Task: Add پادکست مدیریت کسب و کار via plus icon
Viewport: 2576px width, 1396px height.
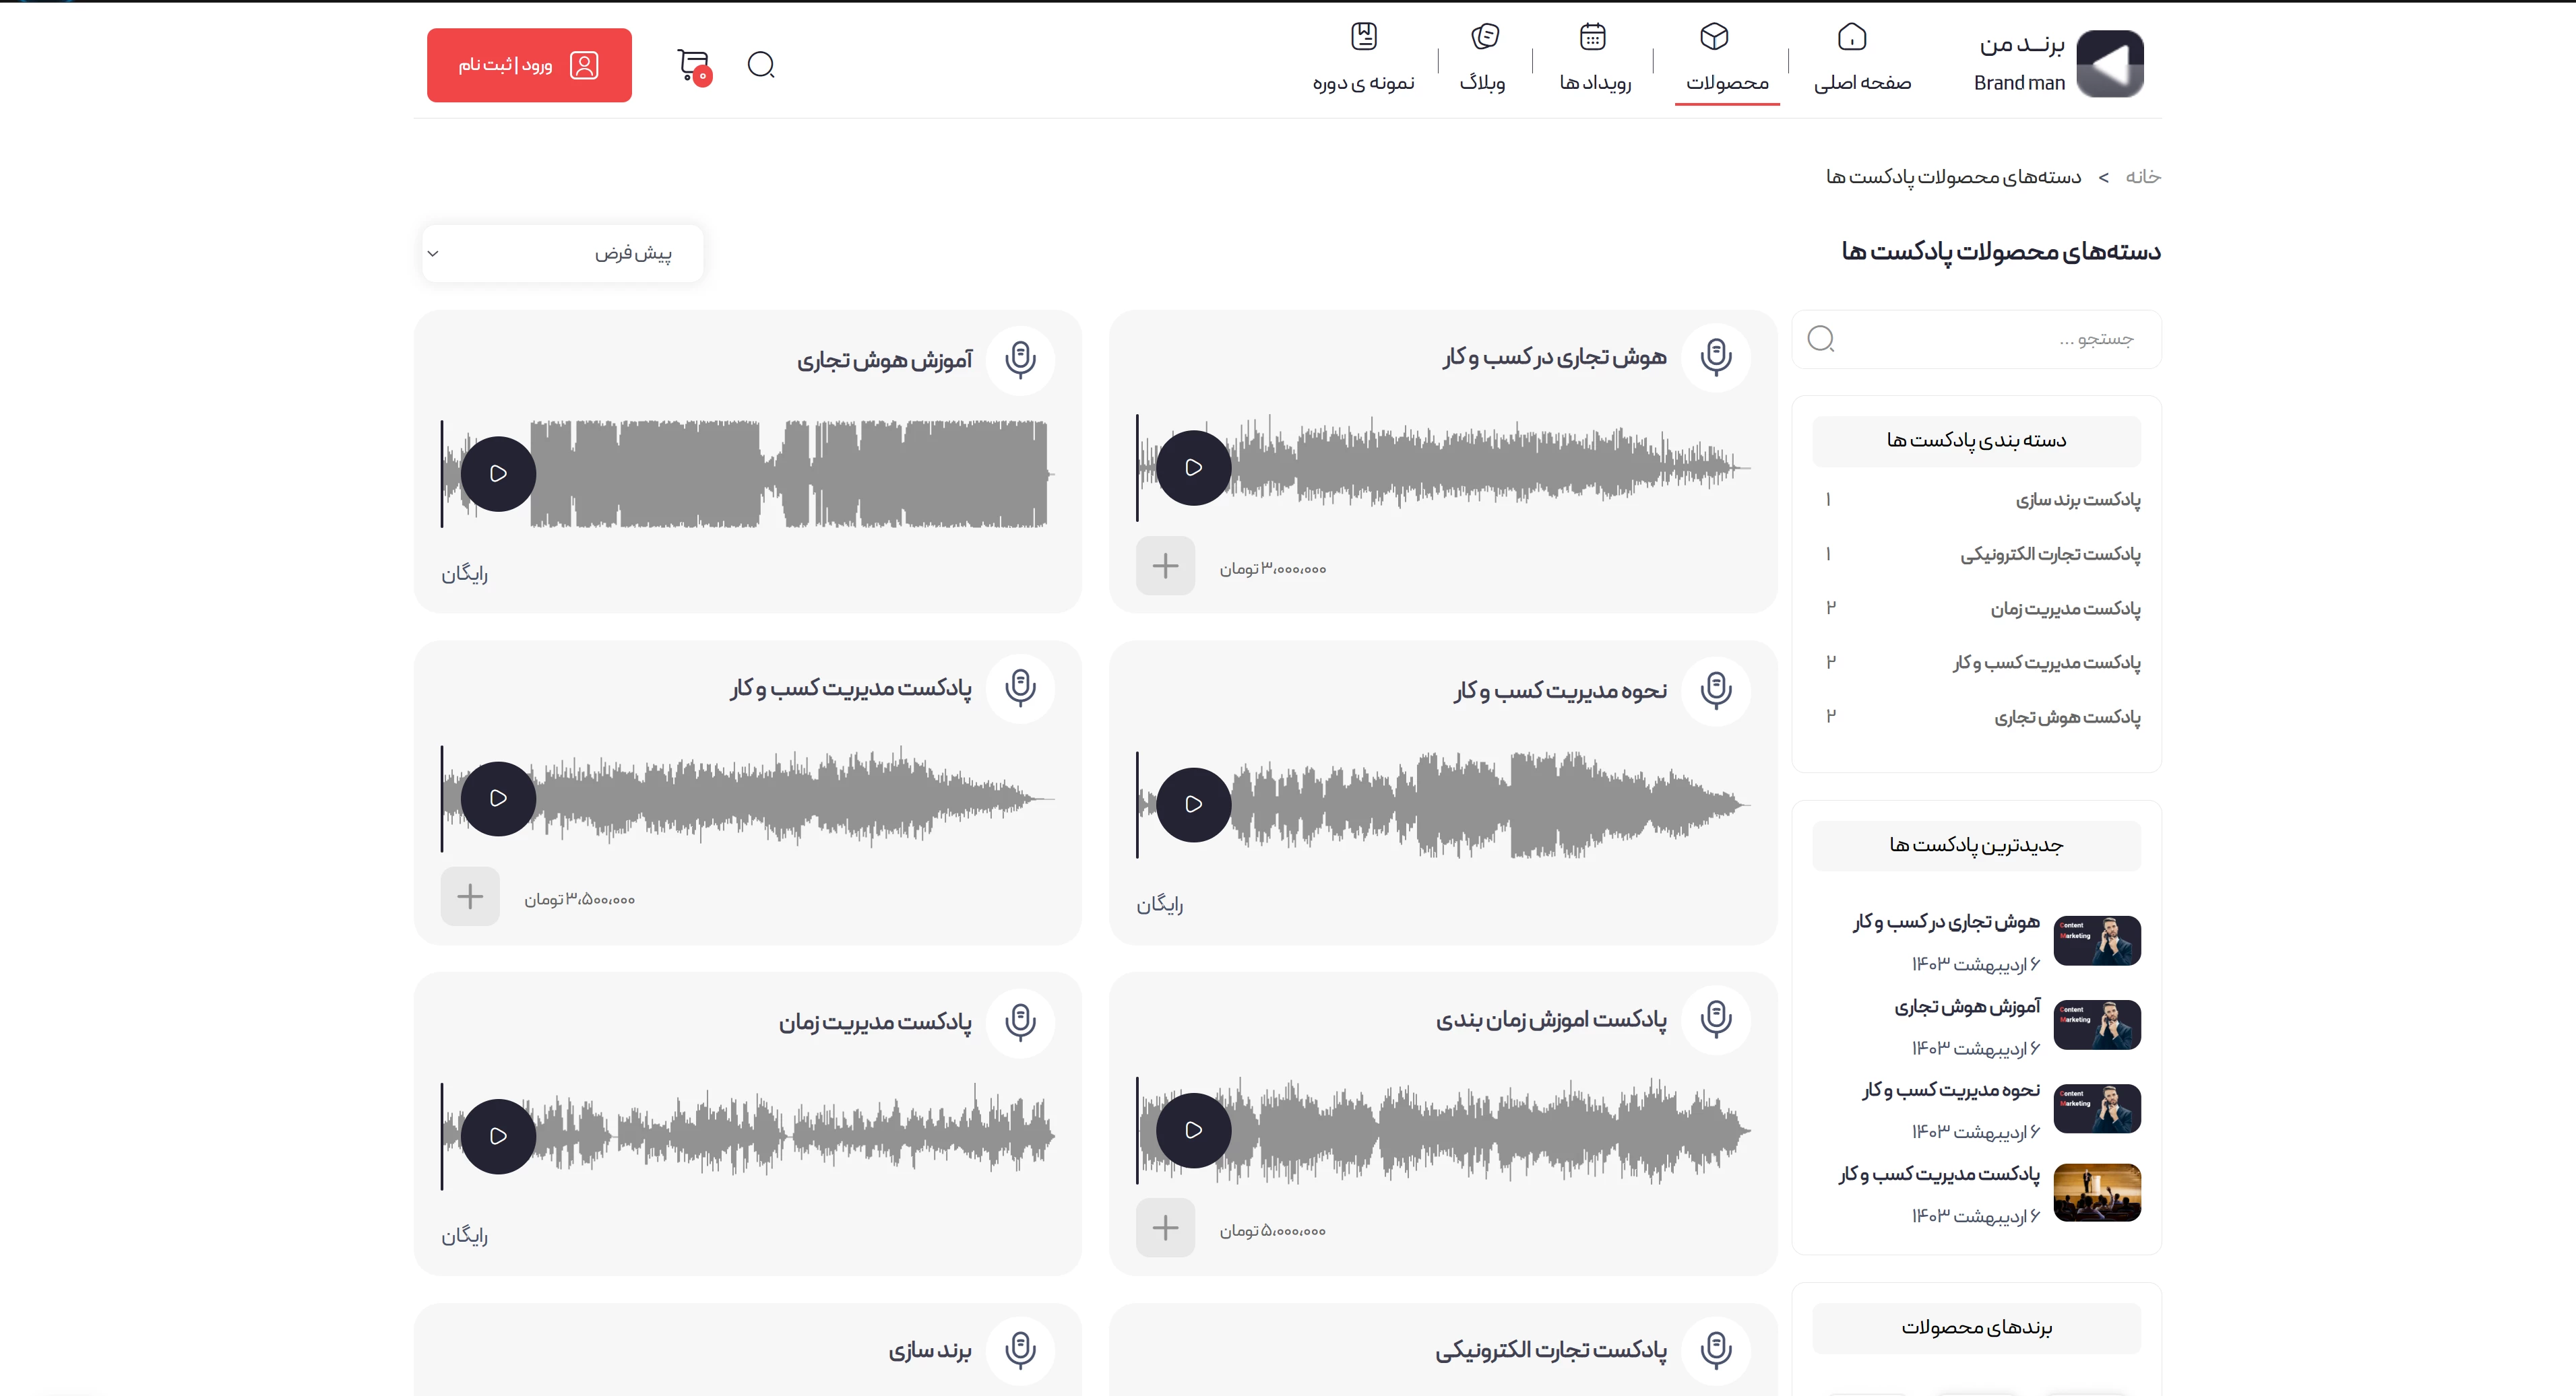Action: pos(470,896)
